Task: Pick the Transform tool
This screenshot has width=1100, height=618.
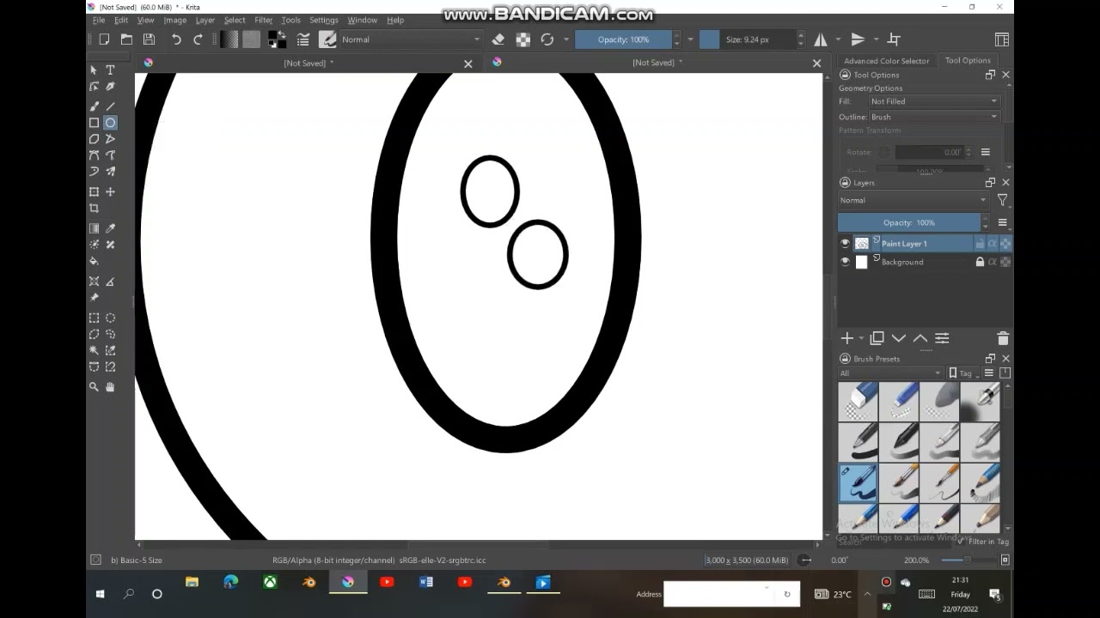Action: [94, 192]
